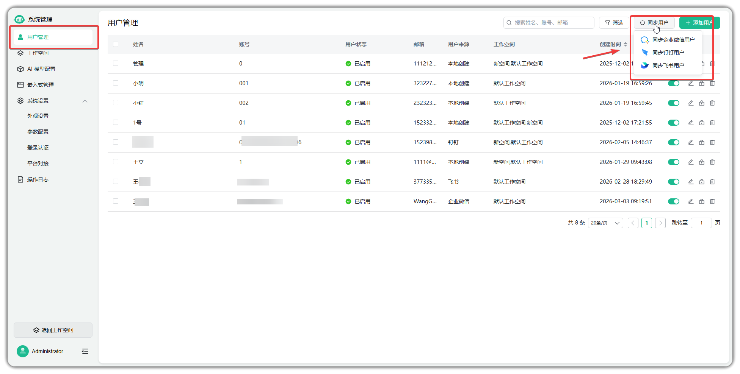This screenshot has height=374, width=740.
Task: Tick the checkbox for user 管理
Action: click(116, 64)
